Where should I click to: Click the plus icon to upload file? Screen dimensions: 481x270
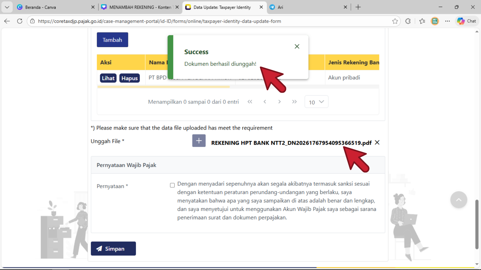[199, 141]
